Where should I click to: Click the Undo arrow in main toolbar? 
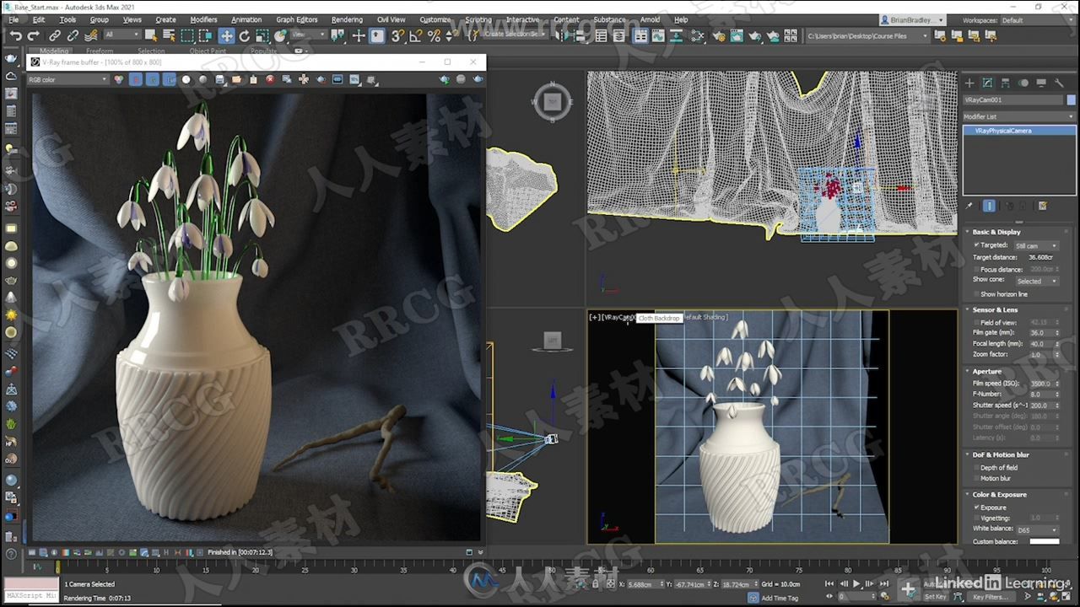coord(15,35)
